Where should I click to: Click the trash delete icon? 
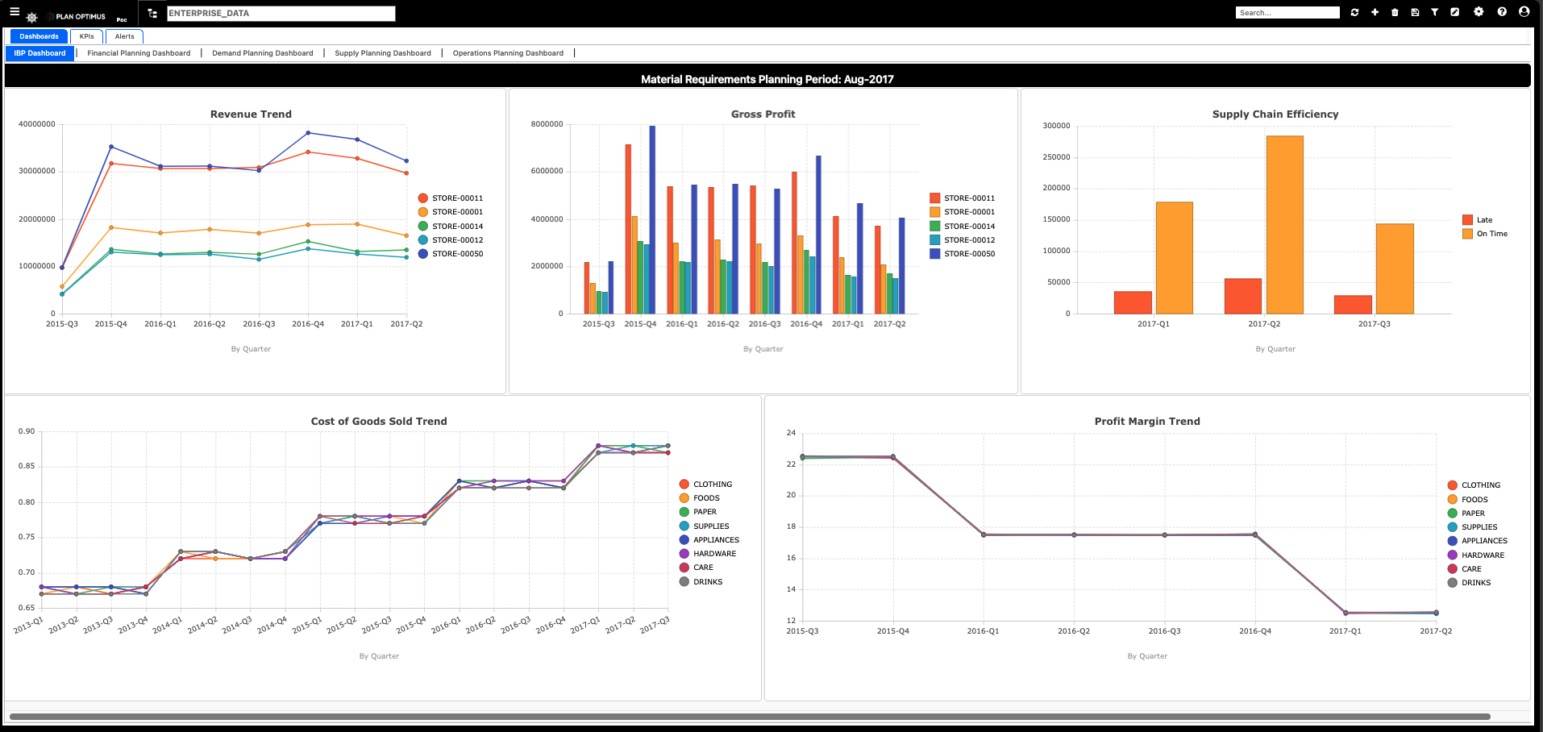pyautogui.click(x=1395, y=12)
